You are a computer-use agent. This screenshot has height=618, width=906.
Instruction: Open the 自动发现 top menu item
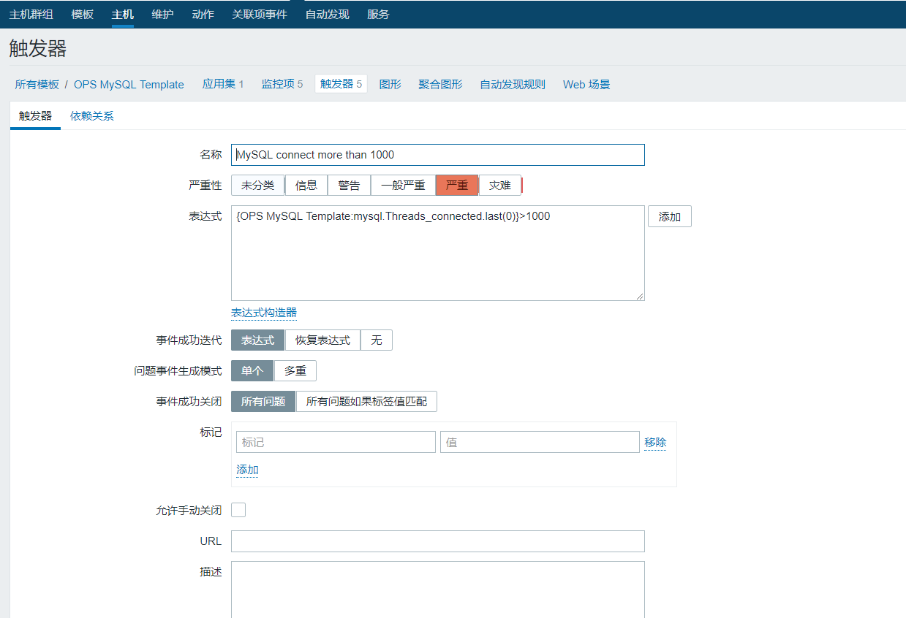[x=327, y=15]
